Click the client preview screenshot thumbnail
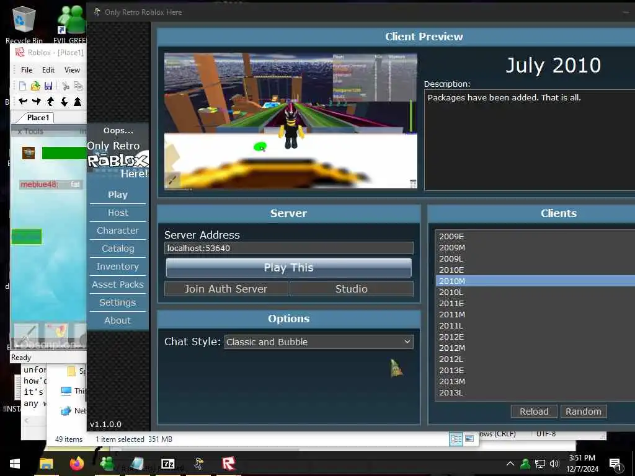This screenshot has width=635, height=476. coord(290,121)
